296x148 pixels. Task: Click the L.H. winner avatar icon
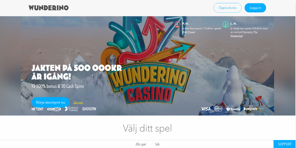coord(226,25)
